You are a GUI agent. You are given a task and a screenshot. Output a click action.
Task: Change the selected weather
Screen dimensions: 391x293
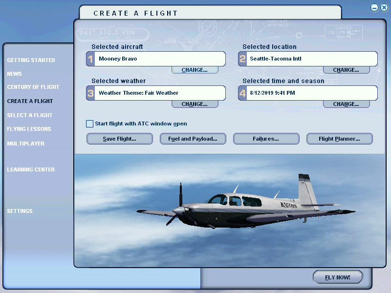[195, 104]
